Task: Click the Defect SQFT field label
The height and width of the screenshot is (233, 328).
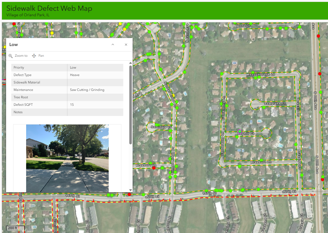Action: pyautogui.click(x=23, y=105)
